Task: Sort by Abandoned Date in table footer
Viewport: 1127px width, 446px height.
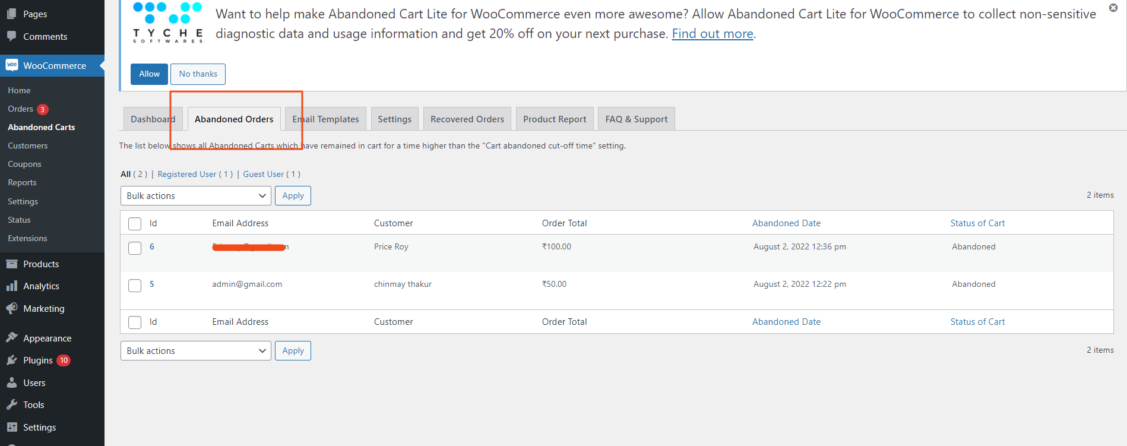Action: click(786, 322)
